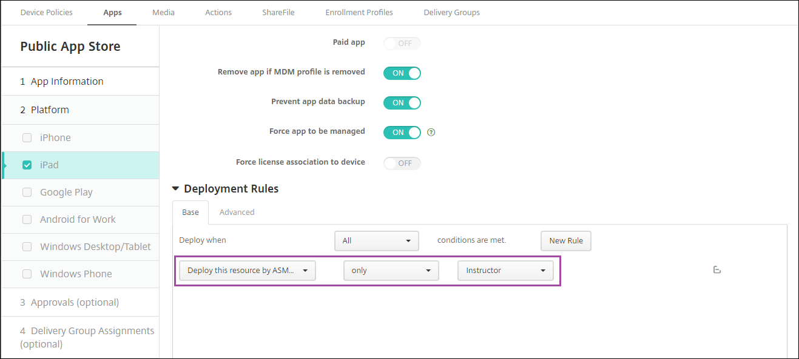799x359 pixels.
Task: Open the Advanced deployment rules tab
Action: tap(237, 212)
